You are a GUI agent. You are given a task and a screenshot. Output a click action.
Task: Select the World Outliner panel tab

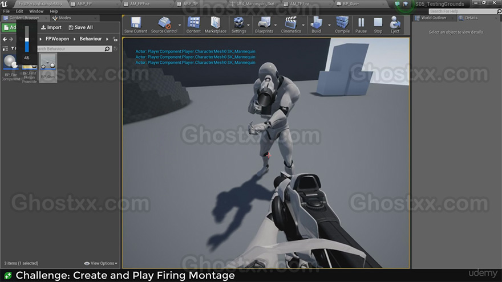point(434,18)
